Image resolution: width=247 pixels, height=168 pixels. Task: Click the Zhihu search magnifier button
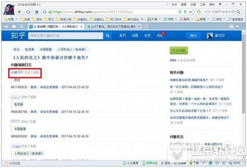coord(108,36)
